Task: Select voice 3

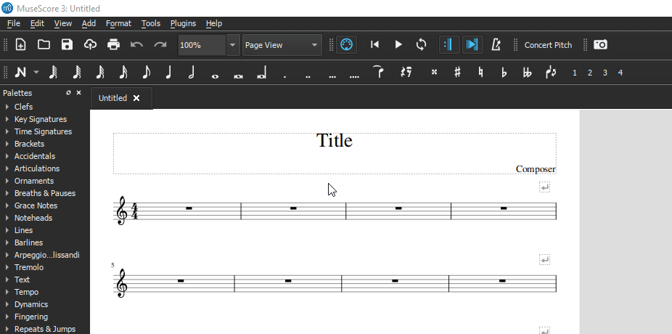Action: tap(605, 73)
